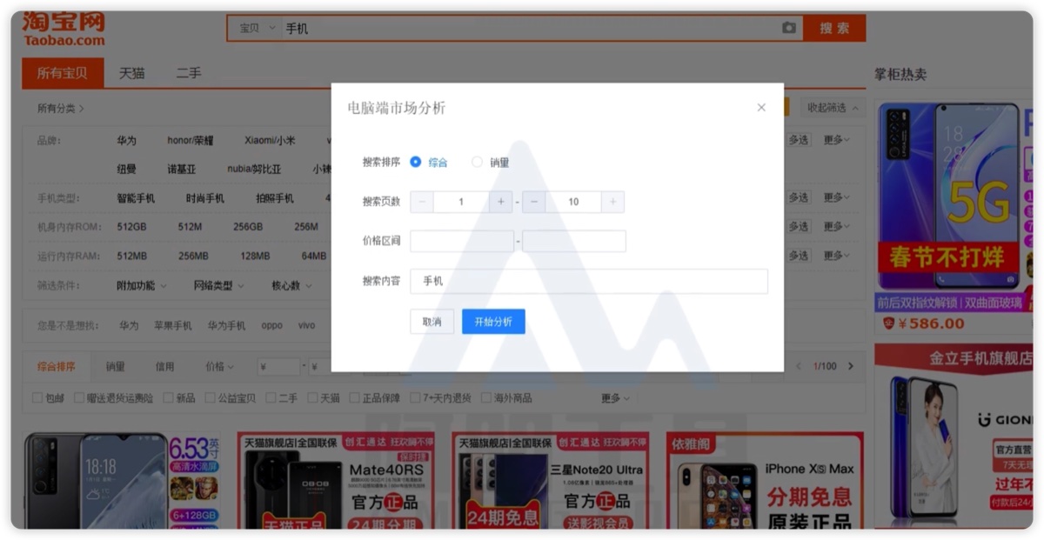Click the oppo suggestion link

click(x=272, y=325)
